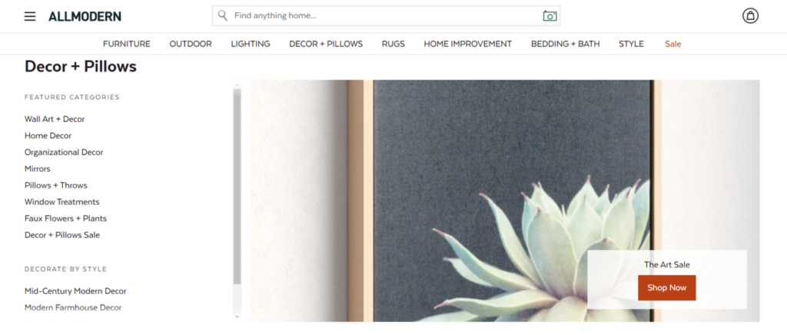
Task: Open the shopping cart icon
Action: [x=750, y=15]
